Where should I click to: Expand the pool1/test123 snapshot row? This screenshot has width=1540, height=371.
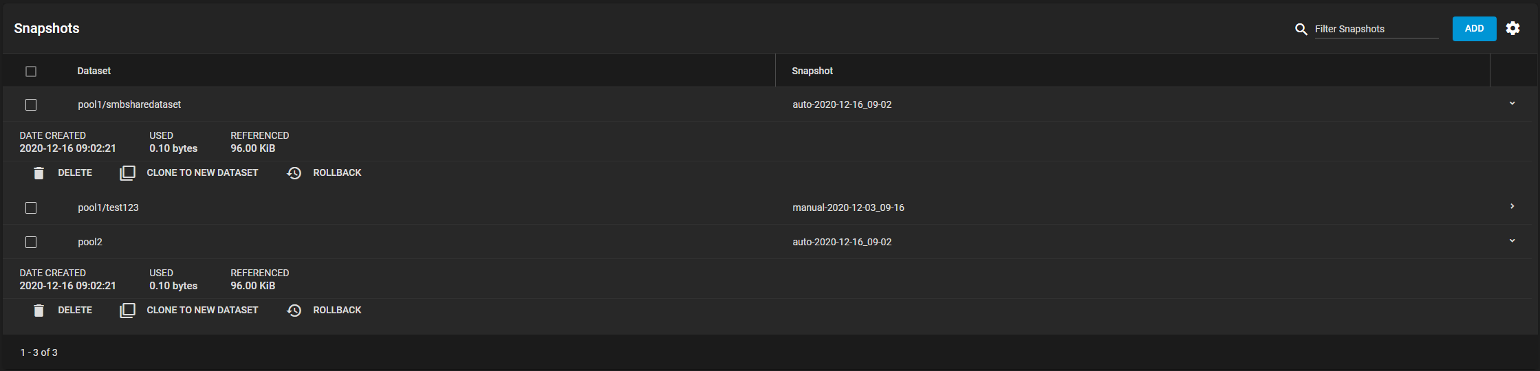(x=1512, y=207)
